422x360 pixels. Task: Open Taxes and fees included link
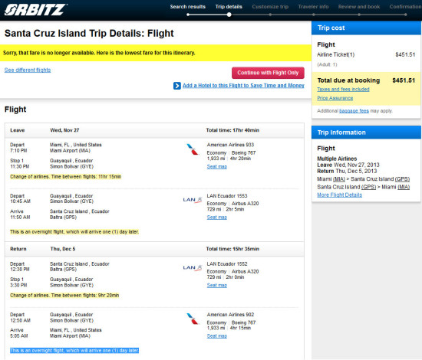pos(343,89)
